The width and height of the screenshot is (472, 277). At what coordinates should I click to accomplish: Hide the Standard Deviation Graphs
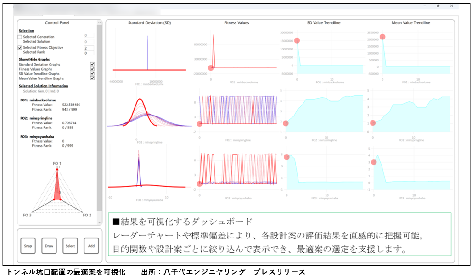(x=92, y=65)
